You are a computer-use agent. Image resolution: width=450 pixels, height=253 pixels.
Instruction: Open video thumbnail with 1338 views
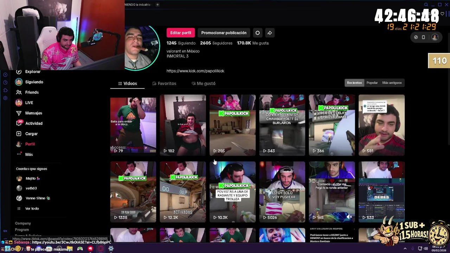133,192
